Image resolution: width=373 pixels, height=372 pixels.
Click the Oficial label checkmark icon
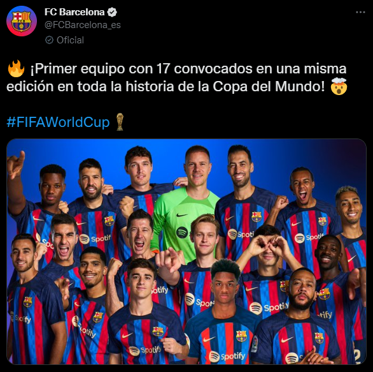[49, 40]
